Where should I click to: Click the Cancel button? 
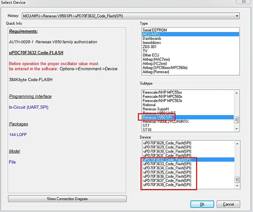228,204
